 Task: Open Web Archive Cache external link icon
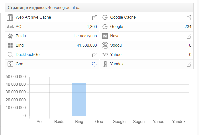click(95, 18)
